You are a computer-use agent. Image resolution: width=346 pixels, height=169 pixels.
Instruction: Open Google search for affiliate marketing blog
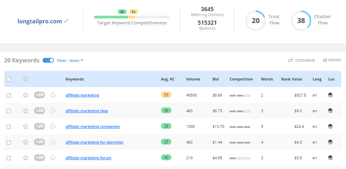tap(53, 111)
